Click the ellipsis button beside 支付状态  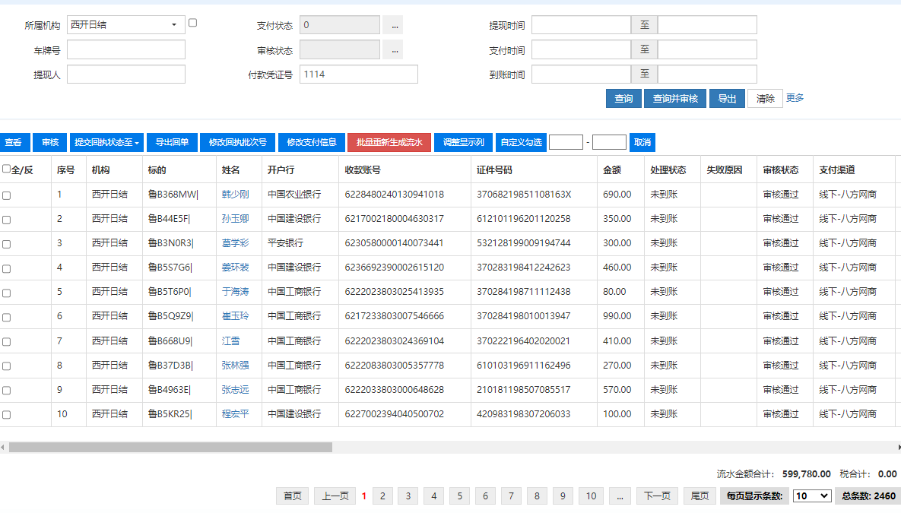392,25
